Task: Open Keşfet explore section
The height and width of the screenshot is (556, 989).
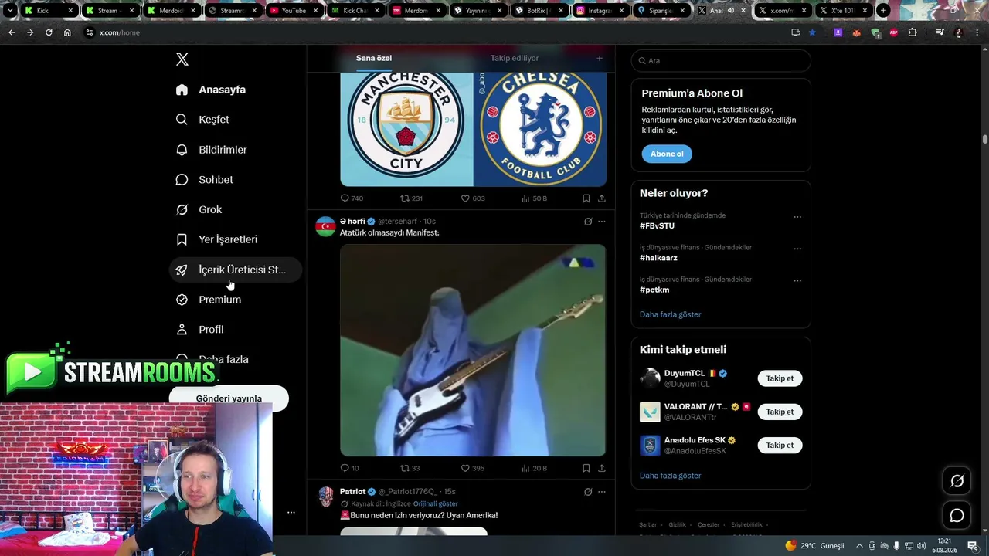Action: tap(202, 120)
